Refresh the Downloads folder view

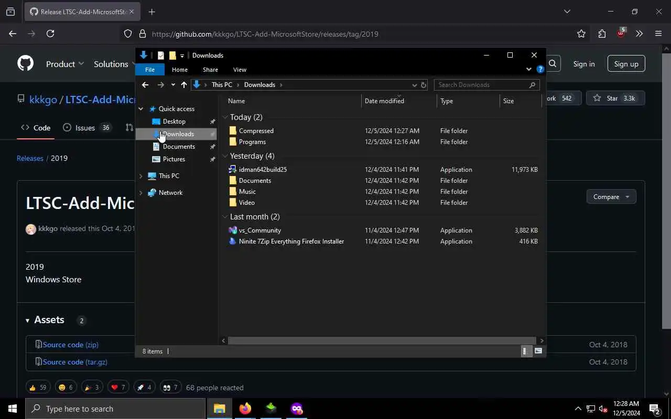[x=424, y=85]
